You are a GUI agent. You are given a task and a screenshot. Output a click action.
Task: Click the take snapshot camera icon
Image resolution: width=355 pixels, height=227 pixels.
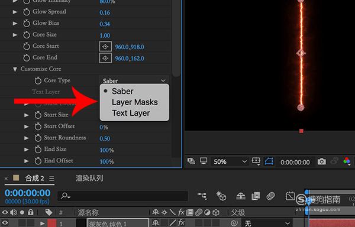(x=321, y=161)
